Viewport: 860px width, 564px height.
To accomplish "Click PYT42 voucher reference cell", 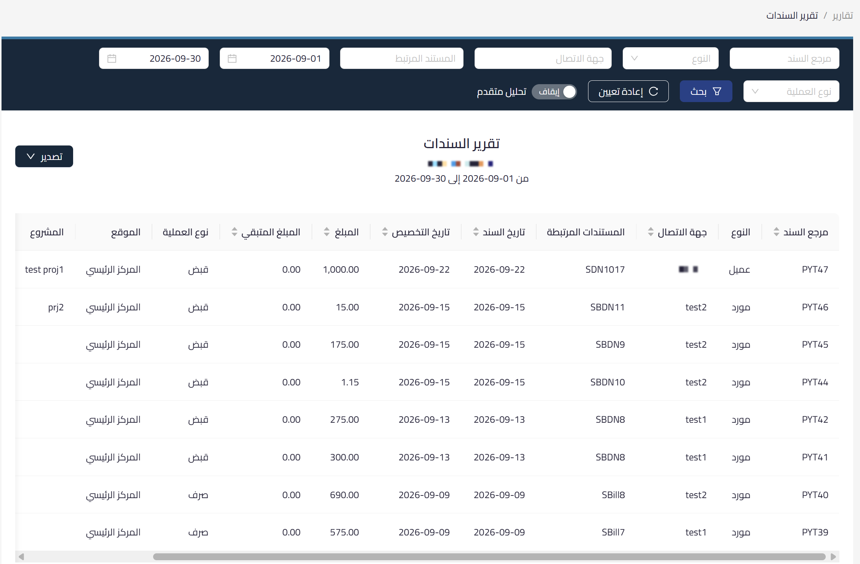I will pos(815,419).
